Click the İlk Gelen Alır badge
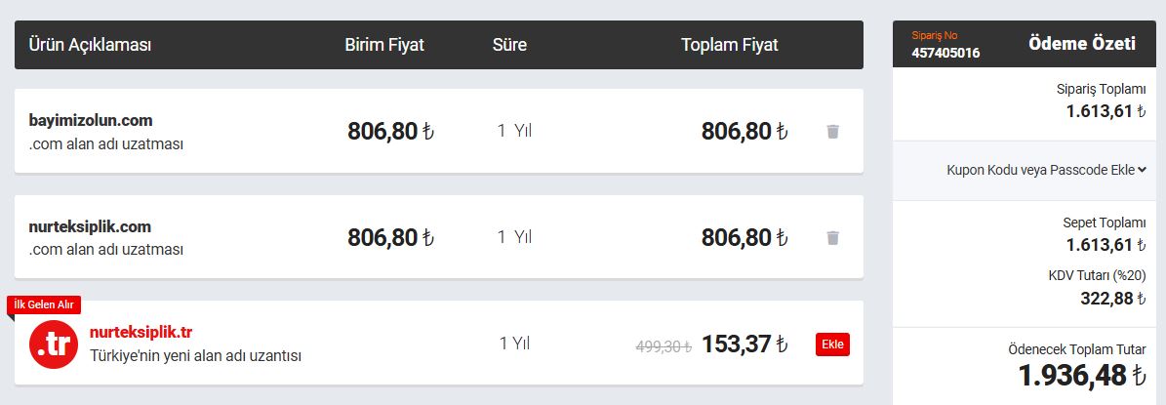Screen dimensions: 1166x405 44,304
